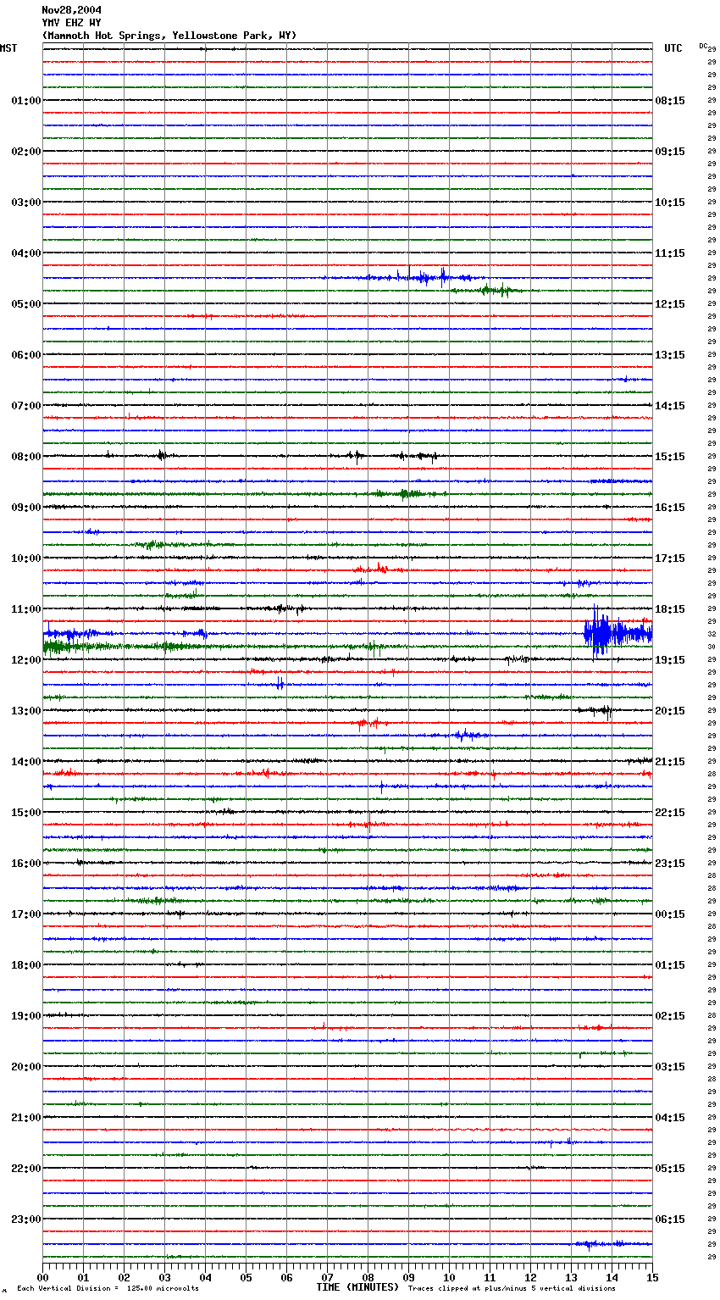Click the 23:15 UTC time label
Viewport: 720px width, 1300px height.
click(670, 864)
